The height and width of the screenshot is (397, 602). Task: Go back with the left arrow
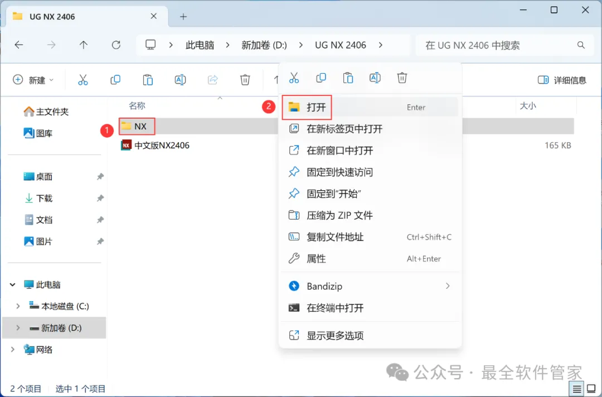pos(19,45)
